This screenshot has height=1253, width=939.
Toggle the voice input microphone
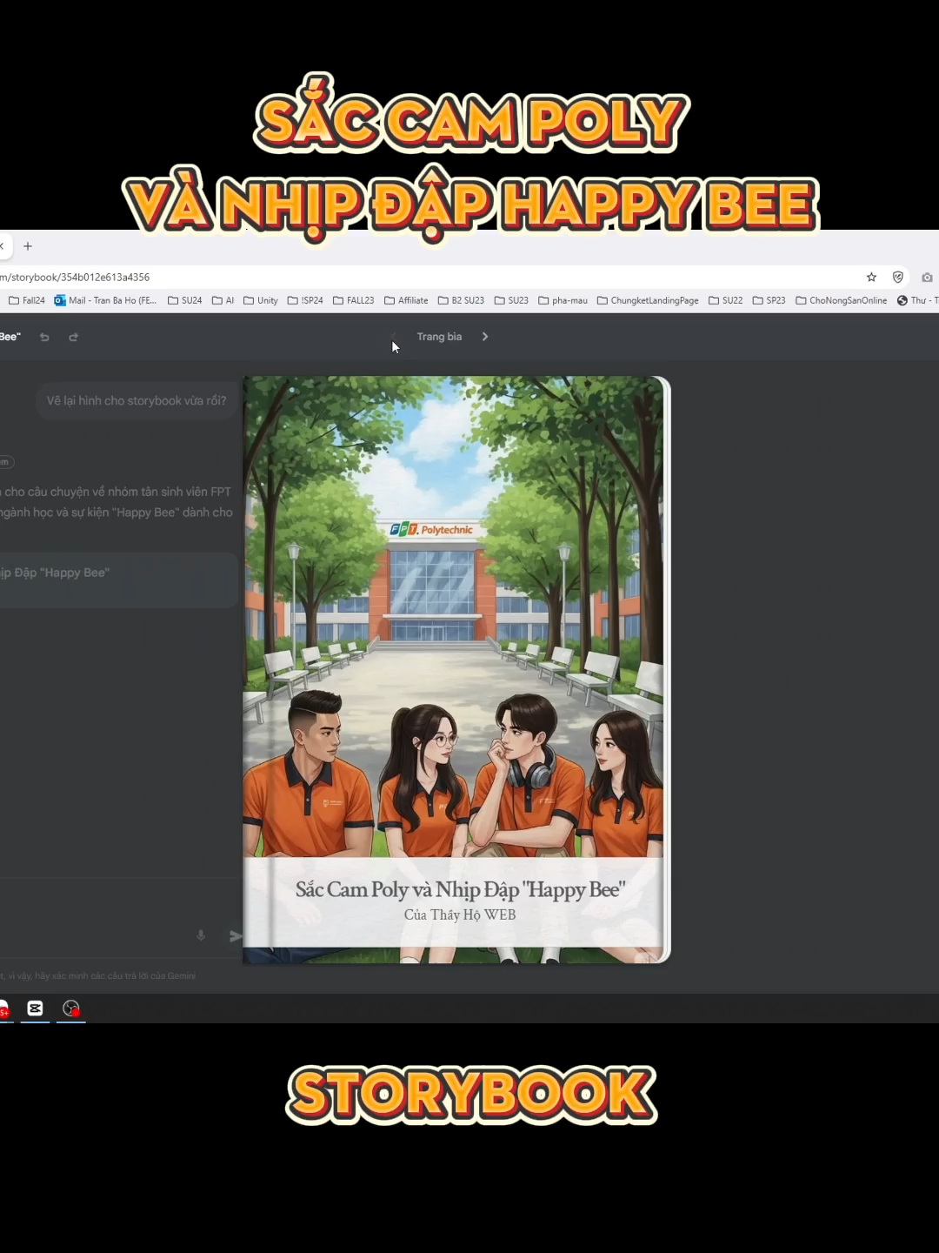coord(200,936)
